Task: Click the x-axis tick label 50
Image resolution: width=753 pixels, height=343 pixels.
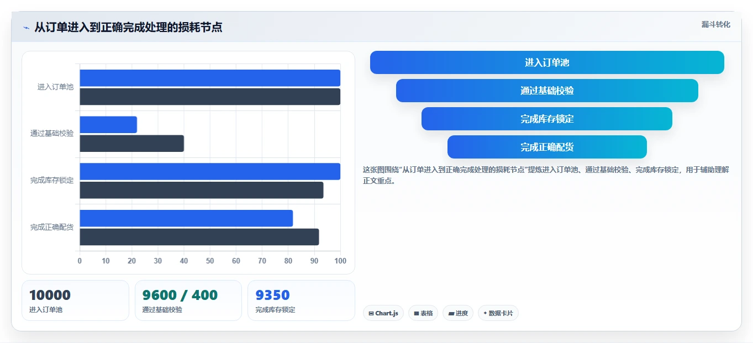Action: pyautogui.click(x=210, y=261)
